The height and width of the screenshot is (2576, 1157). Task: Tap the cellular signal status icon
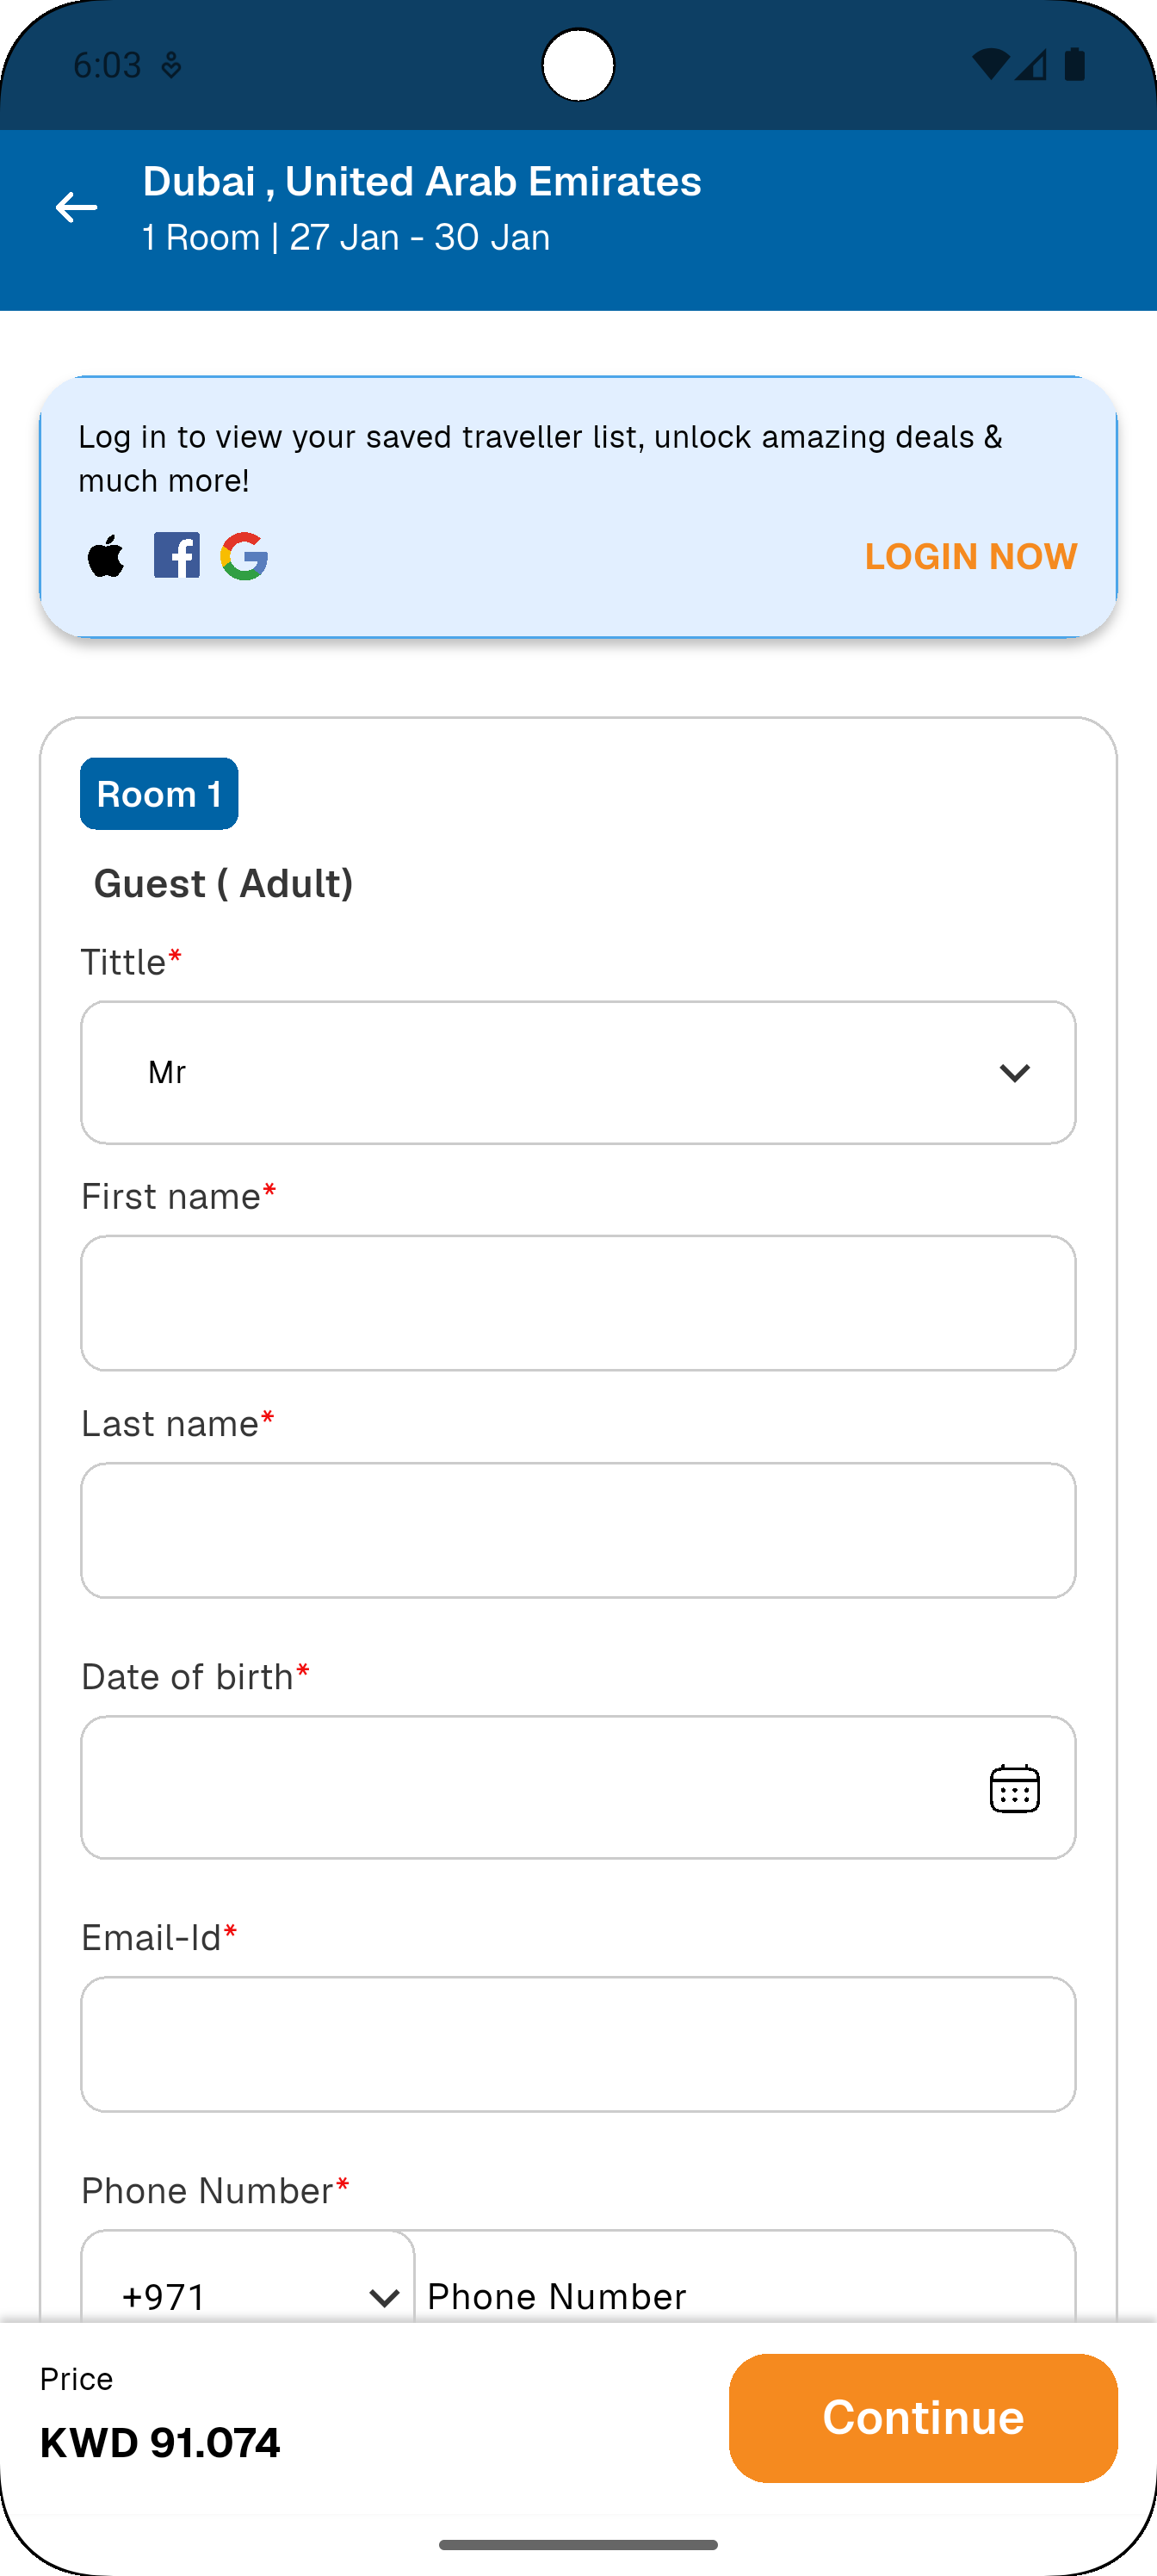click(x=1032, y=65)
